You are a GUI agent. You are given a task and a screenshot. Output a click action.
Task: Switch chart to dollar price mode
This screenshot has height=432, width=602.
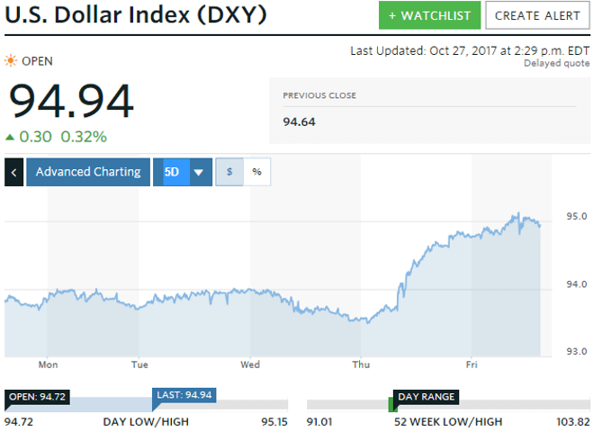point(229,172)
